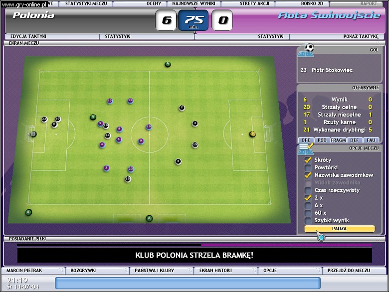This screenshot has height=292, width=389.
Task: Show the POD statistics tab
Action: point(322,140)
